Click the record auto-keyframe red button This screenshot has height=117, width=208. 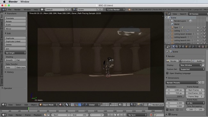151,115
